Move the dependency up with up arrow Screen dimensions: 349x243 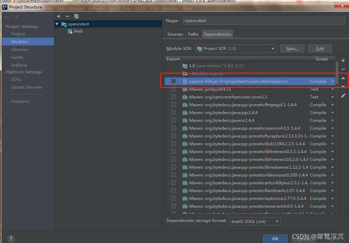(343, 78)
